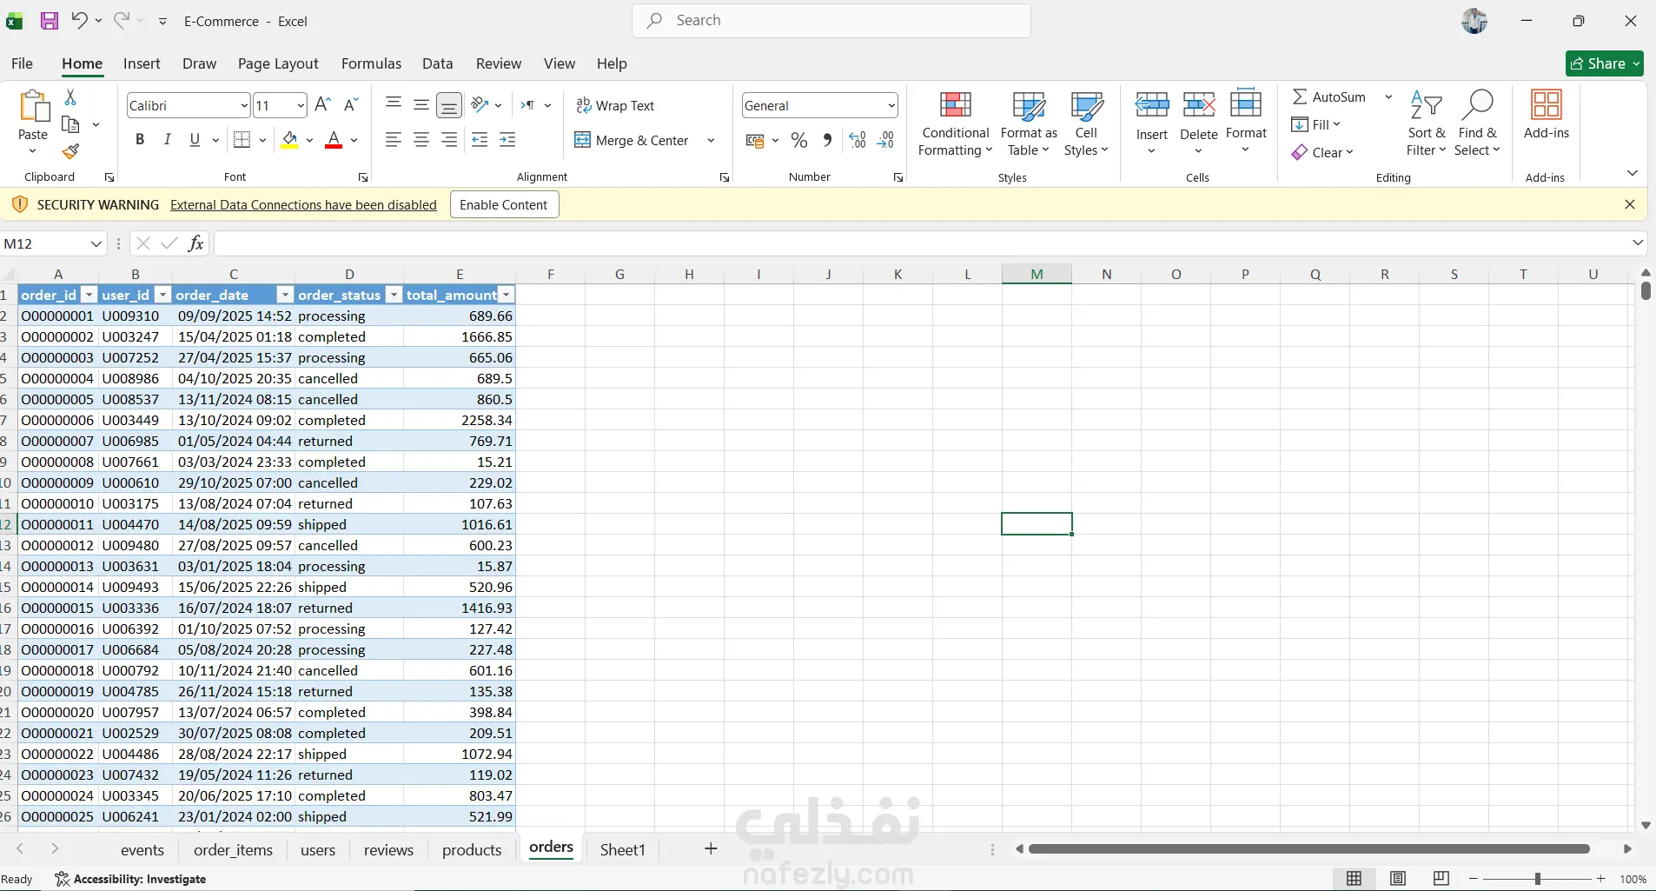This screenshot has width=1656, height=891.
Task: Toggle left text alignment
Action: (394, 140)
